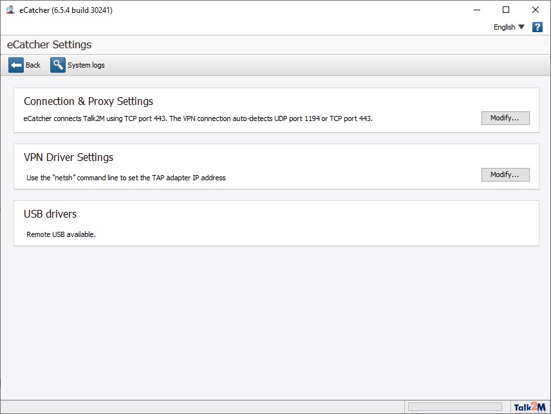Close the eCatcher window

click(x=535, y=10)
